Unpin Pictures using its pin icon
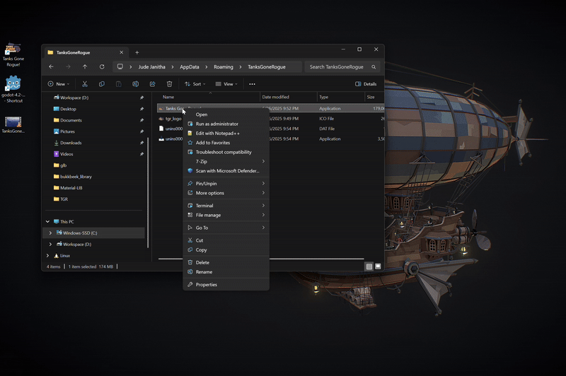The image size is (566, 376). (x=141, y=131)
